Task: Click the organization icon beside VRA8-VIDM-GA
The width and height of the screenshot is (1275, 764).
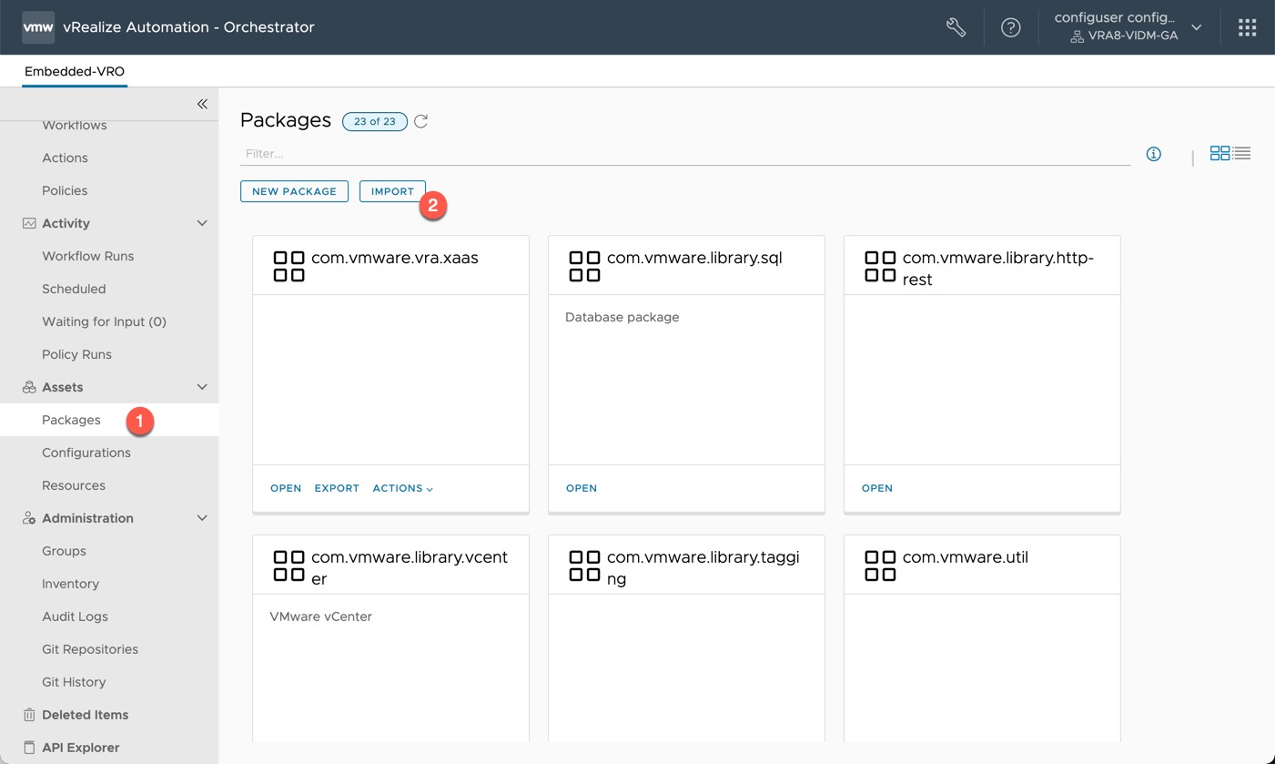Action: click(x=1077, y=36)
